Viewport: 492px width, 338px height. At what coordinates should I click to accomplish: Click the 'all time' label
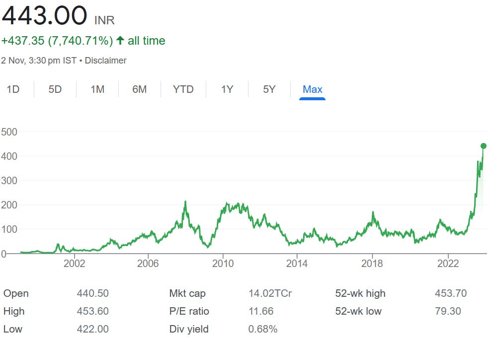[146, 41]
